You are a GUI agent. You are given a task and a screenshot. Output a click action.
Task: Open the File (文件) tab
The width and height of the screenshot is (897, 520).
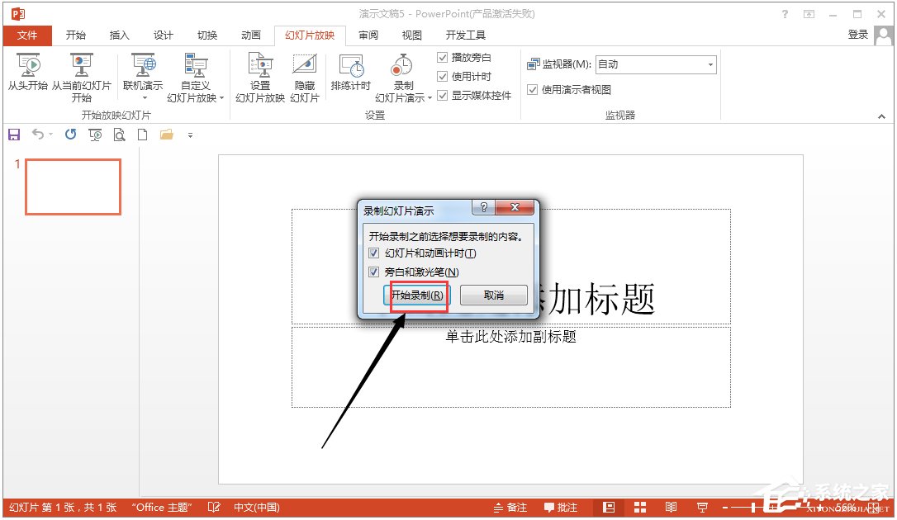point(27,35)
